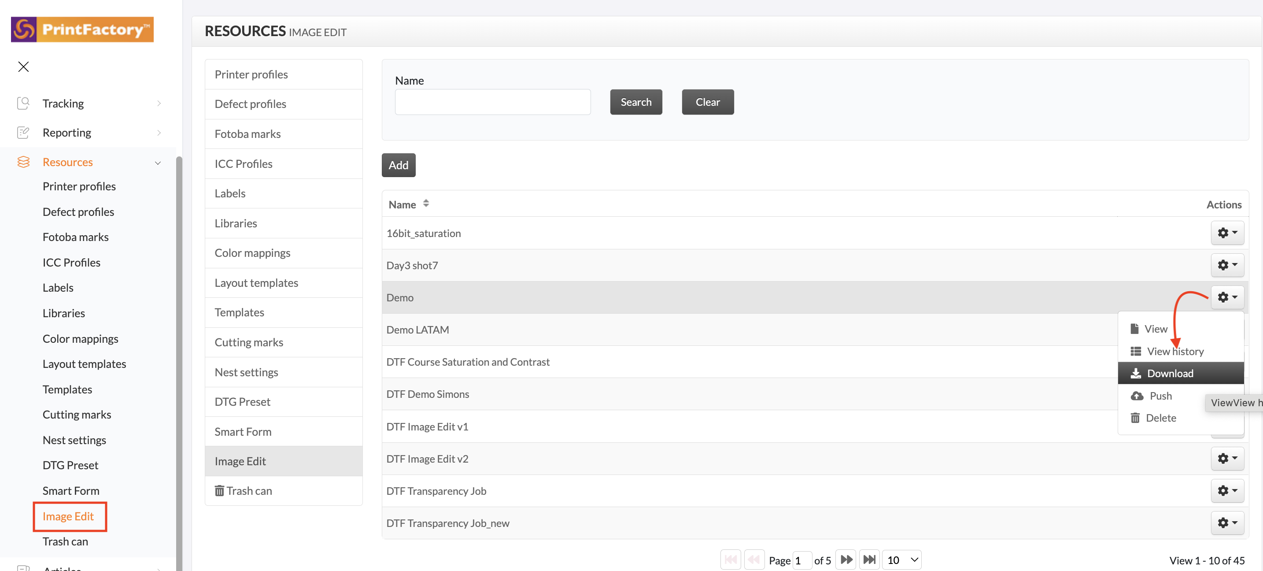Open gear actions for DTF Transparency Job
The image size is (1263, 571).
point(1227,490)
